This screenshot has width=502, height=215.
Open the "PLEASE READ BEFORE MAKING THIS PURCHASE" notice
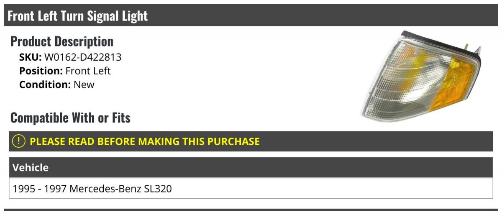(x=144, y=141)
